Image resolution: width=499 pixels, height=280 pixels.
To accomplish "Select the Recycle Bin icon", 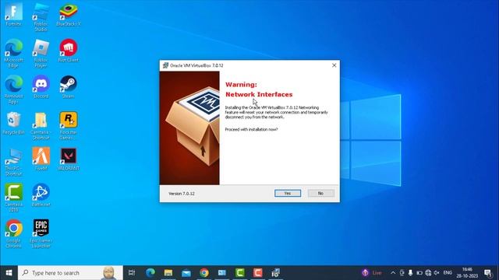I will pos(13,123).
